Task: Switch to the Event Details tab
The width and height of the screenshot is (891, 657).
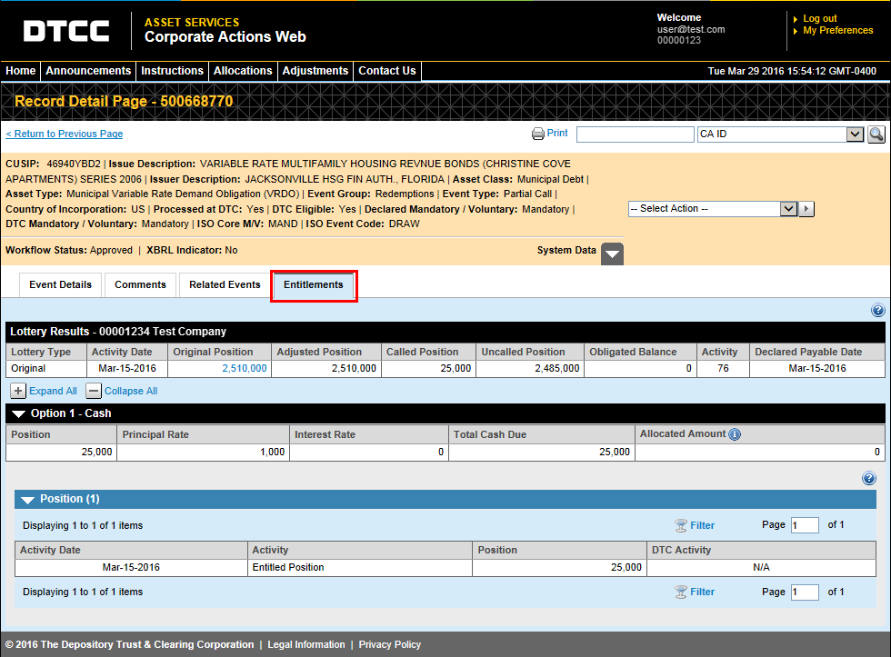Action: (x=60, y=284)
